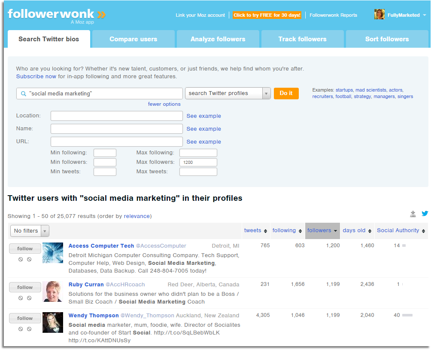
Task: Click the Name input field
Action: click(x=116, y=129)
